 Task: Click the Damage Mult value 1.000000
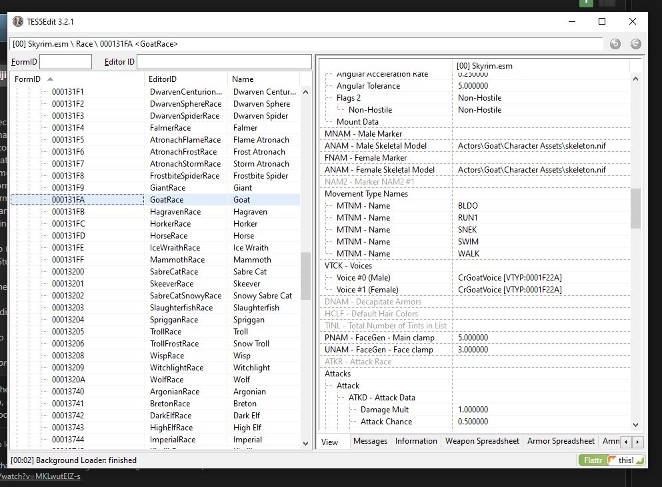(473, 409)
